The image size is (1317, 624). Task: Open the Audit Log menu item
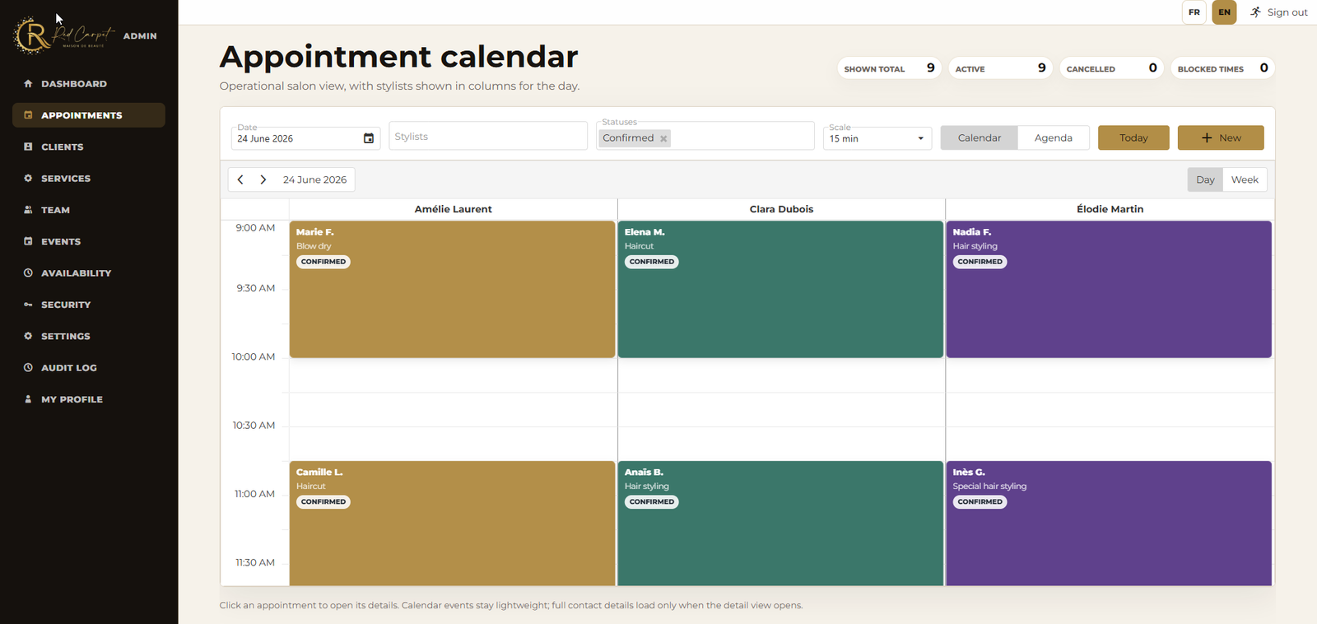click(89, 368)
